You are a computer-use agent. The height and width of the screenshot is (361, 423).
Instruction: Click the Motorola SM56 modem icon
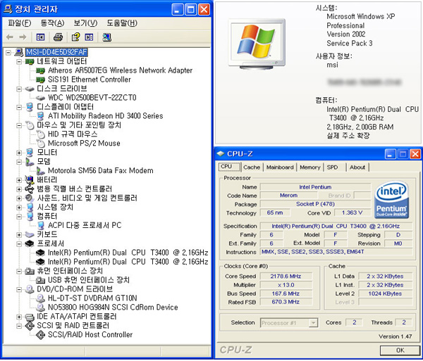[x=40, y=171]
